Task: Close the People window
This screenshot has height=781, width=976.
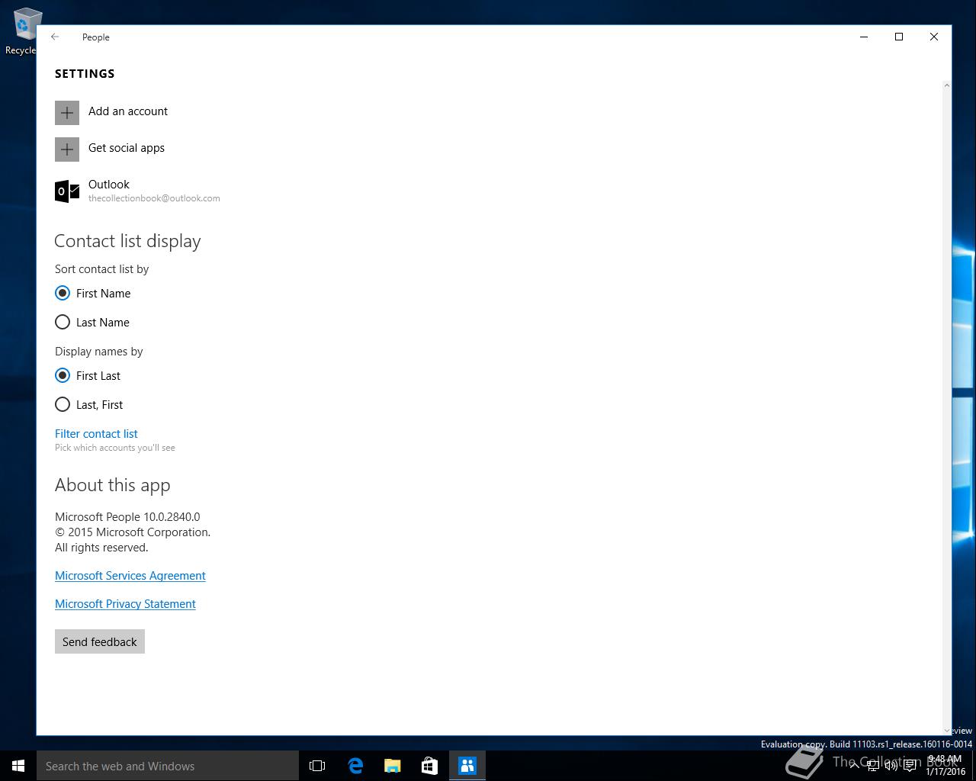Action: click(x=934, y=37)
